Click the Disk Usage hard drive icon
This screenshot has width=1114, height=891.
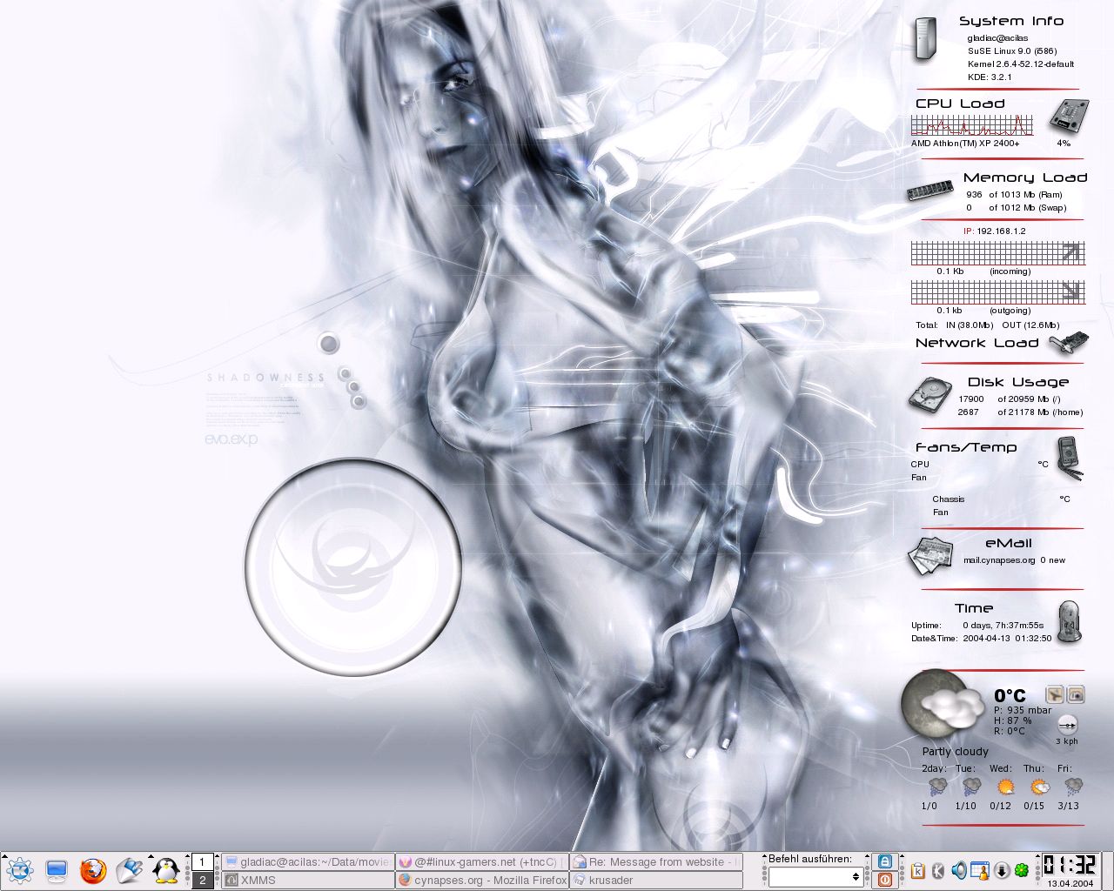(929, 395)
